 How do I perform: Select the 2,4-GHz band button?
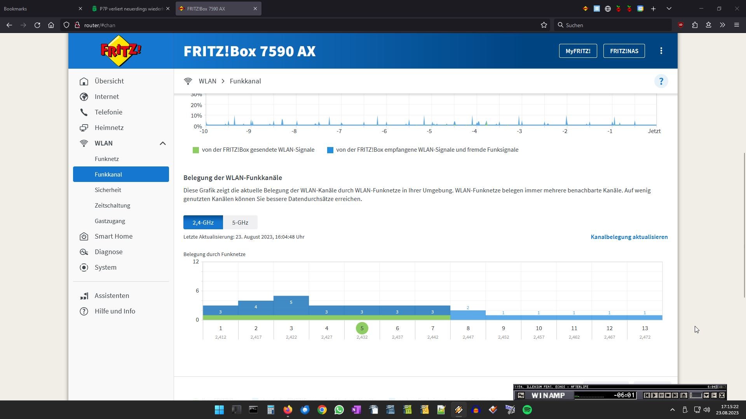click(203, 222)
